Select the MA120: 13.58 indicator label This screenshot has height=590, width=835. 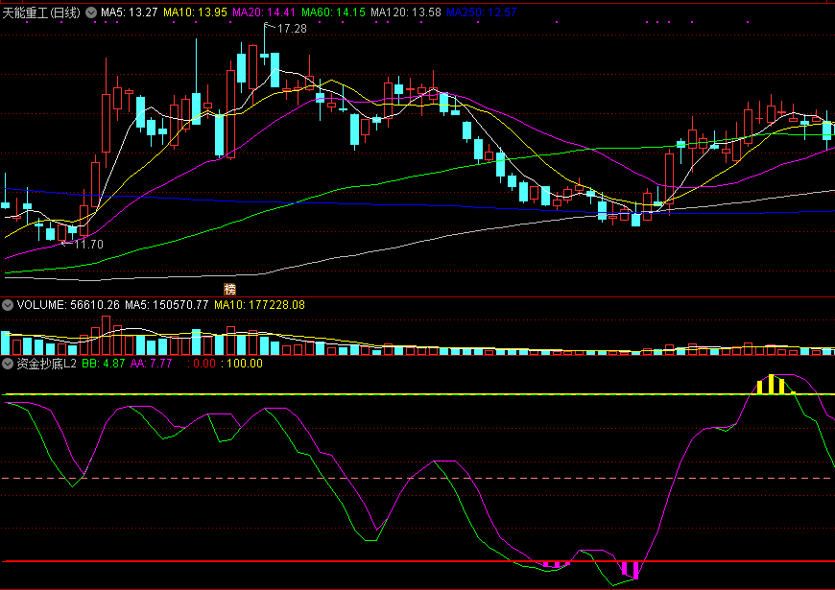click(x=406, y=12)
